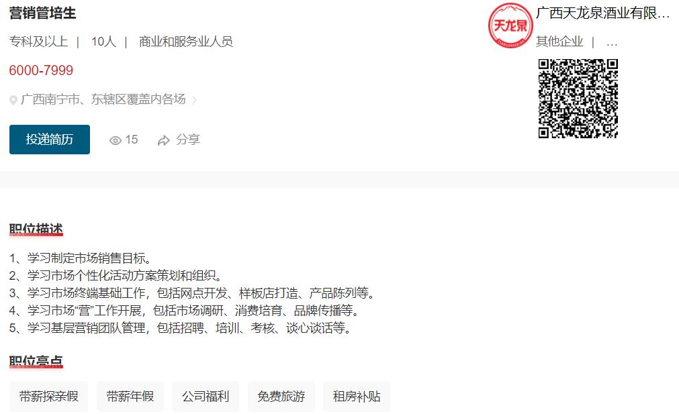The height and width of the screenshot is (414, 679).
Task: Click the 职位亮点 section heading
Action: (x=36, y=361)
